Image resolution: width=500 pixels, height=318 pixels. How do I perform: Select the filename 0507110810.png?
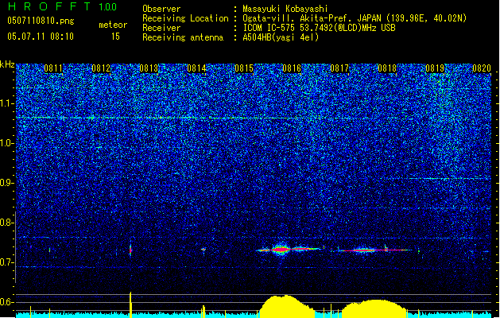click(x=41, y=21)
